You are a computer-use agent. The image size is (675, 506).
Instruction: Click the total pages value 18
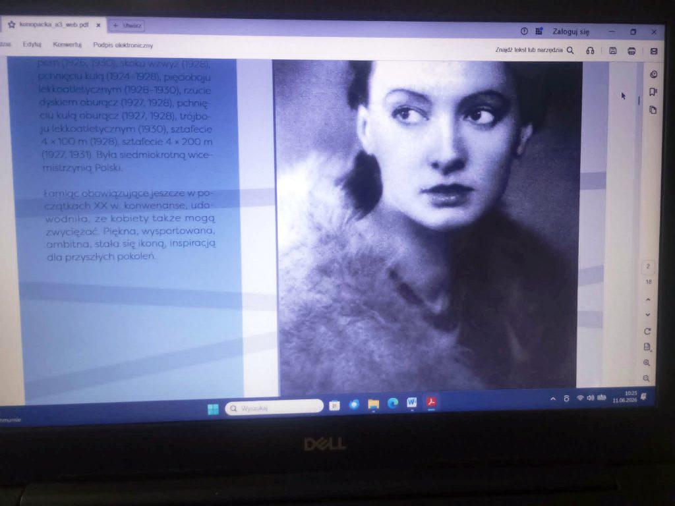pos(649,282)
